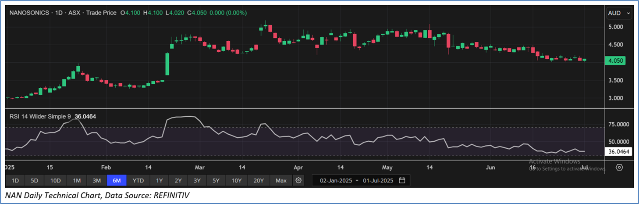
Task: Switch chart to 3M range
Action: [x=97, y=180]
